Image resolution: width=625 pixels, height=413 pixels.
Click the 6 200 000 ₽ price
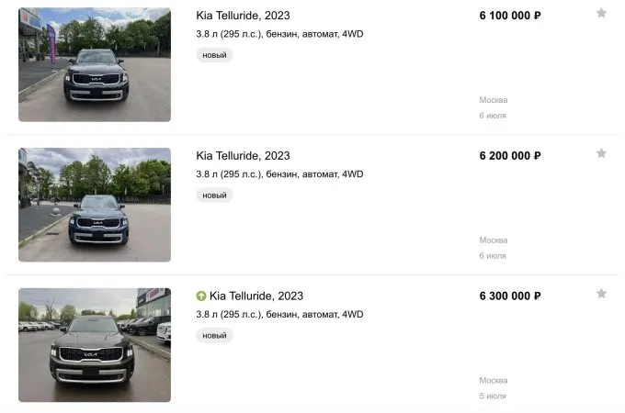point(510,156)
